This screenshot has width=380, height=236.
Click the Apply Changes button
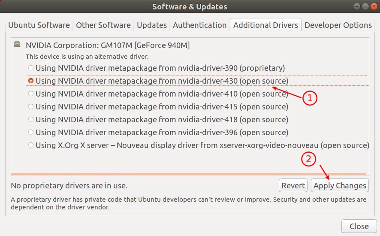pyautogui.click(x=340, y=185)
